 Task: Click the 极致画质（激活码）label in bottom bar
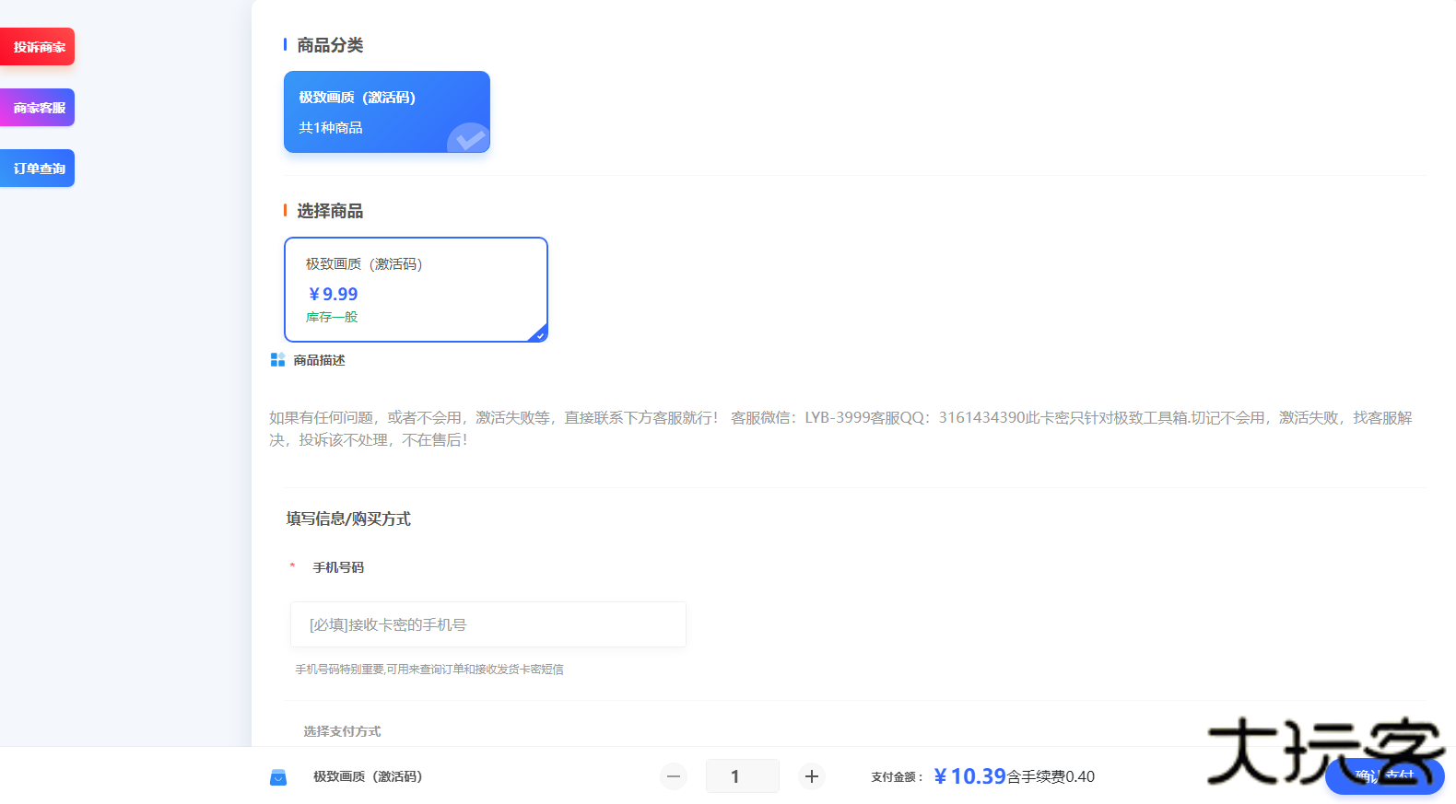pos(368,776)
